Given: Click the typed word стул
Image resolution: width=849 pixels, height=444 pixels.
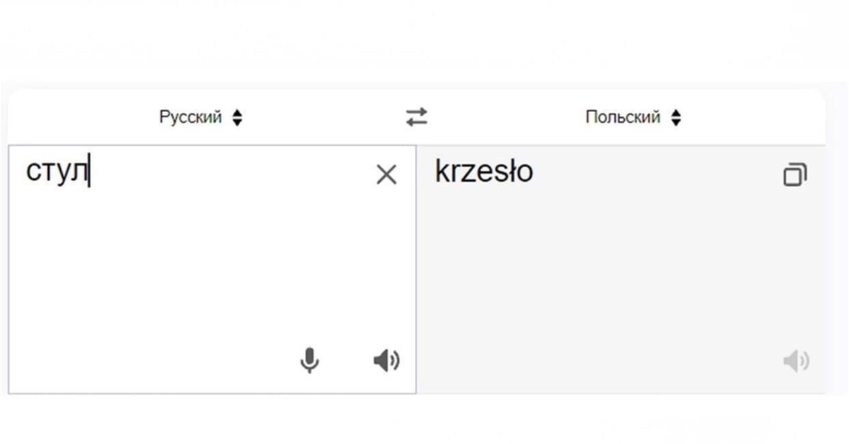Looking at the screenshot, I should point(57,172).
